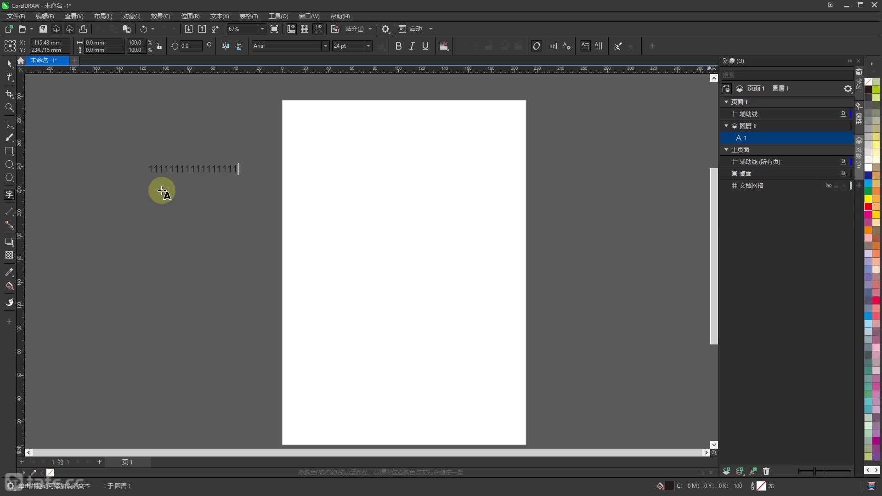Viewport: 882px width, 496px height.
Task: Collapse 主页面 tree node
Action: click(726, 150)
